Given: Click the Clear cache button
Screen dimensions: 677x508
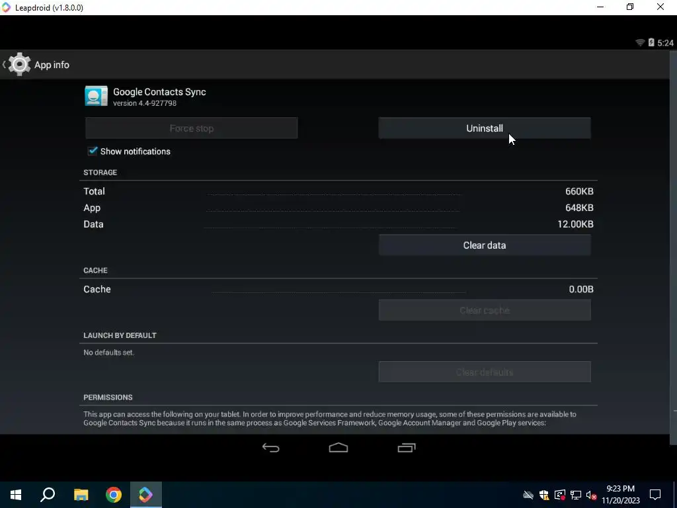Looking at the screenshot, I should click(x=485, y=310).
